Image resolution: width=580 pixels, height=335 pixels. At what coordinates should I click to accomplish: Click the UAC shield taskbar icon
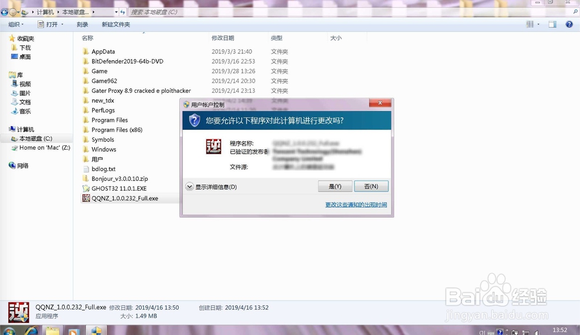tap(96, 330)
